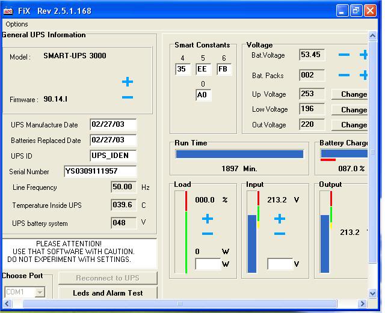The width and height of the screenshot is (385, 313).
Task: Click Change button for Up Voltage
Action: click(x=350, y=94)
